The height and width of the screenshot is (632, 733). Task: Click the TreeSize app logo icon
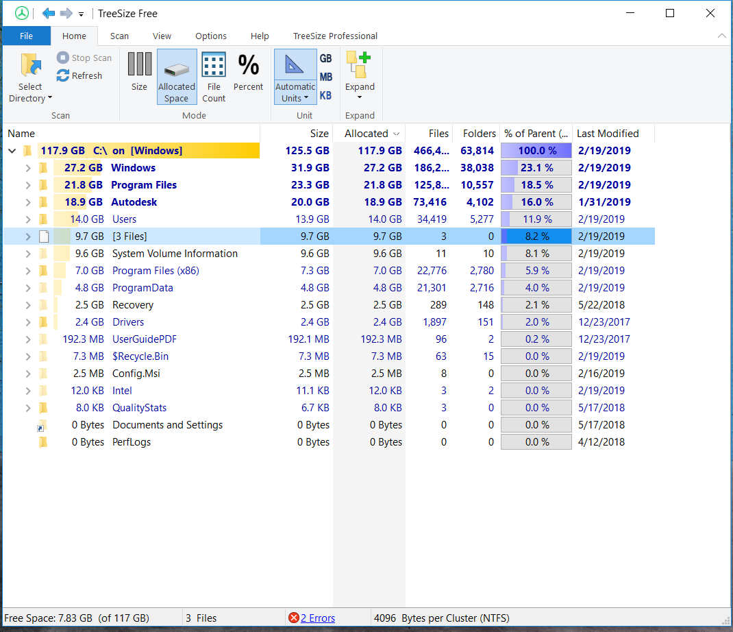click(x=21, y=13)
